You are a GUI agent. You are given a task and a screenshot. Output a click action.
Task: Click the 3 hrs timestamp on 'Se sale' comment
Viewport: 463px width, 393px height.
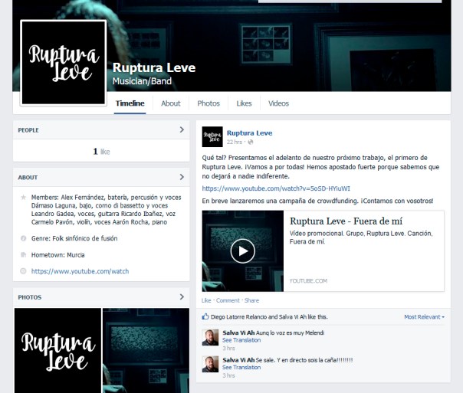228,375
